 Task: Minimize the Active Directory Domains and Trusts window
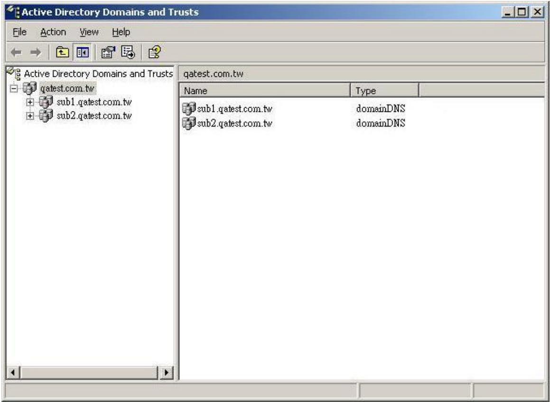pos(508,12)
